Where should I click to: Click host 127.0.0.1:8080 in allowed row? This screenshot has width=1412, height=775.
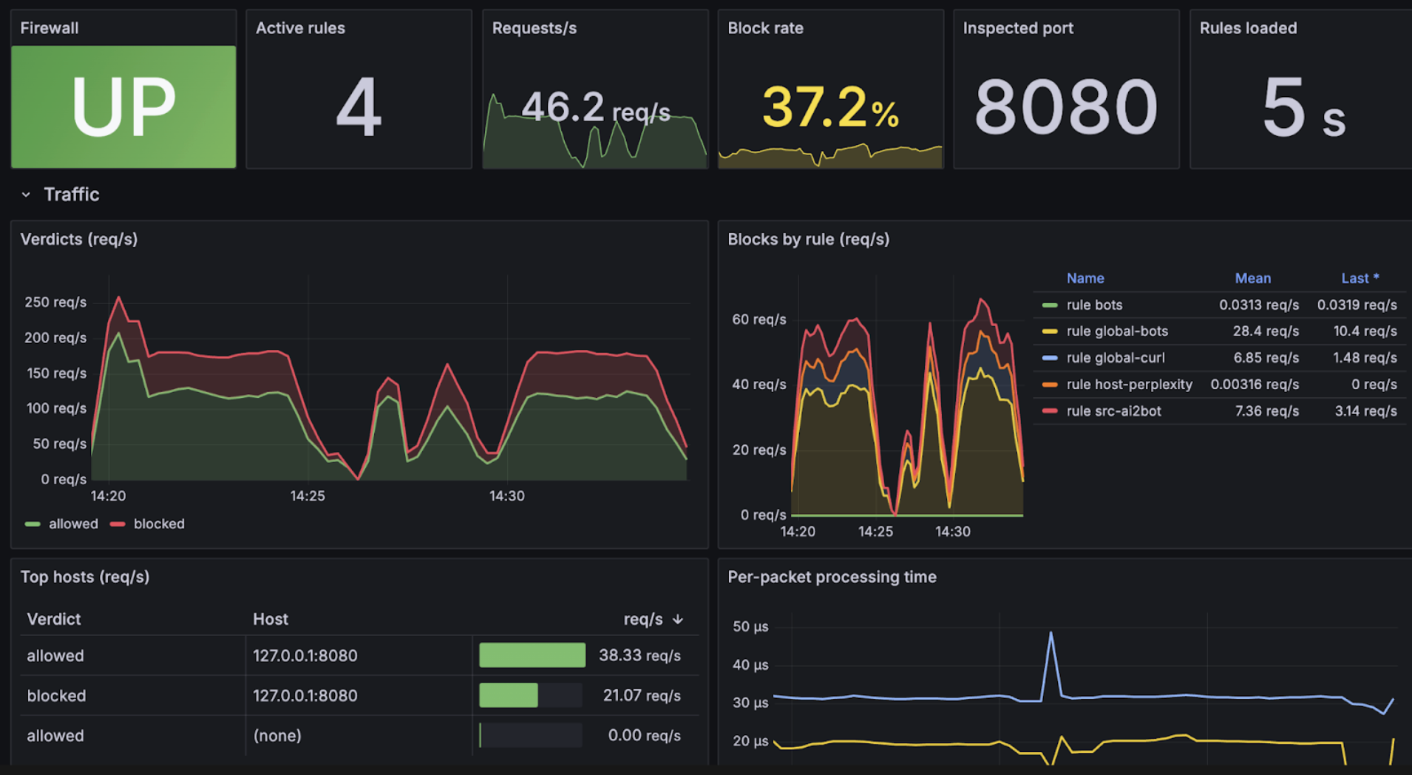pos(305,655)
